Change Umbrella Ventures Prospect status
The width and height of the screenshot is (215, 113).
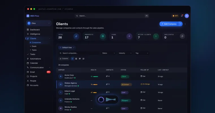126,101
